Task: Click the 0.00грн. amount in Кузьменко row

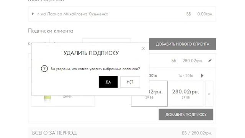Action: pyautogui.click(x=205, y=14)
